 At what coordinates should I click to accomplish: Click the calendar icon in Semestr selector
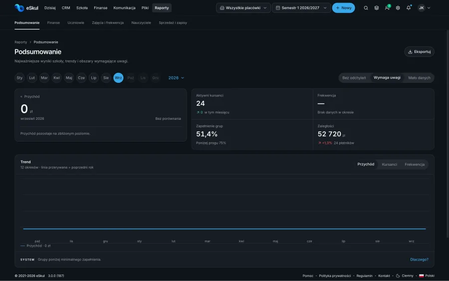point(278,8)
